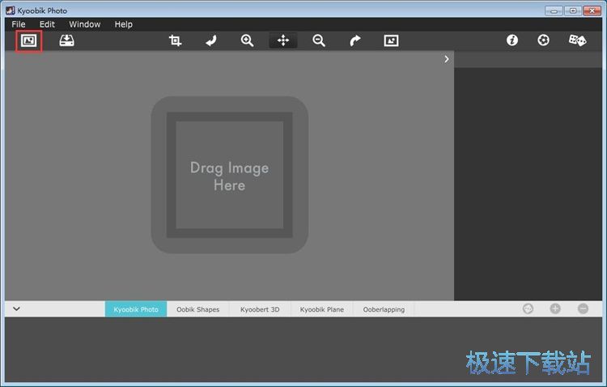This screenshot has width=607, height=387.
Task: Click the dice randomize icon
Action: click(577, 40)
